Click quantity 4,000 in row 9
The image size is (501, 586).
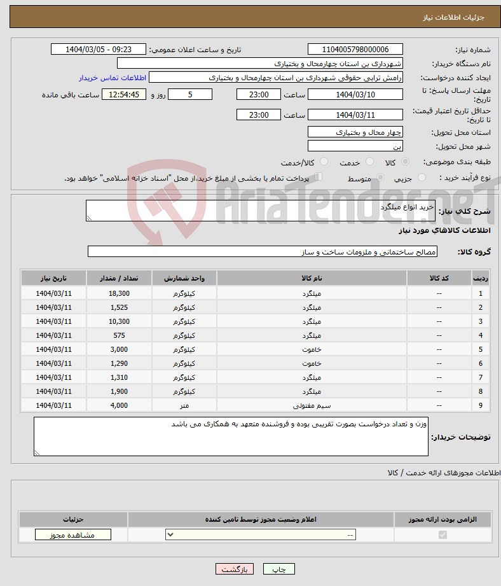coord(119,405)
